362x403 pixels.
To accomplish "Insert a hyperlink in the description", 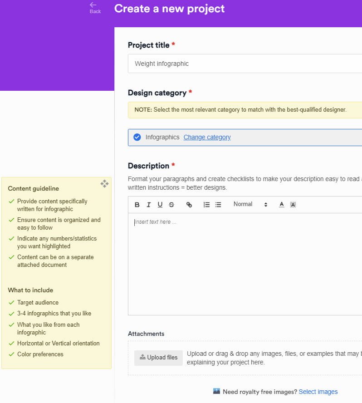I will point(189,205).
